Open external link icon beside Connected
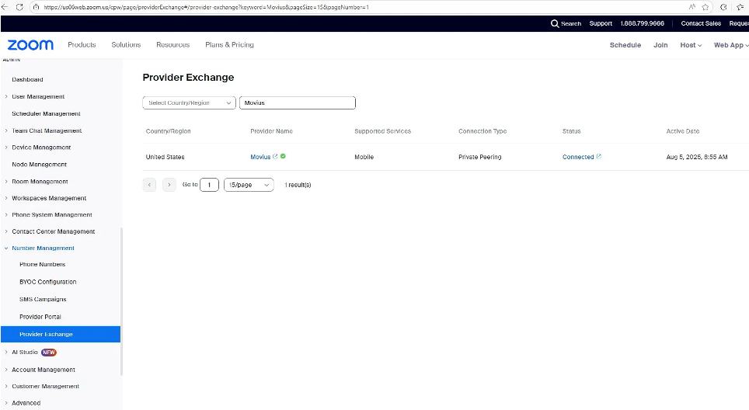 click(598, 157)
